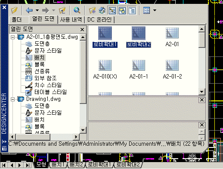
Task: Select 문자 스타일 under Drawing1.dwg
Action: (48, 113)
